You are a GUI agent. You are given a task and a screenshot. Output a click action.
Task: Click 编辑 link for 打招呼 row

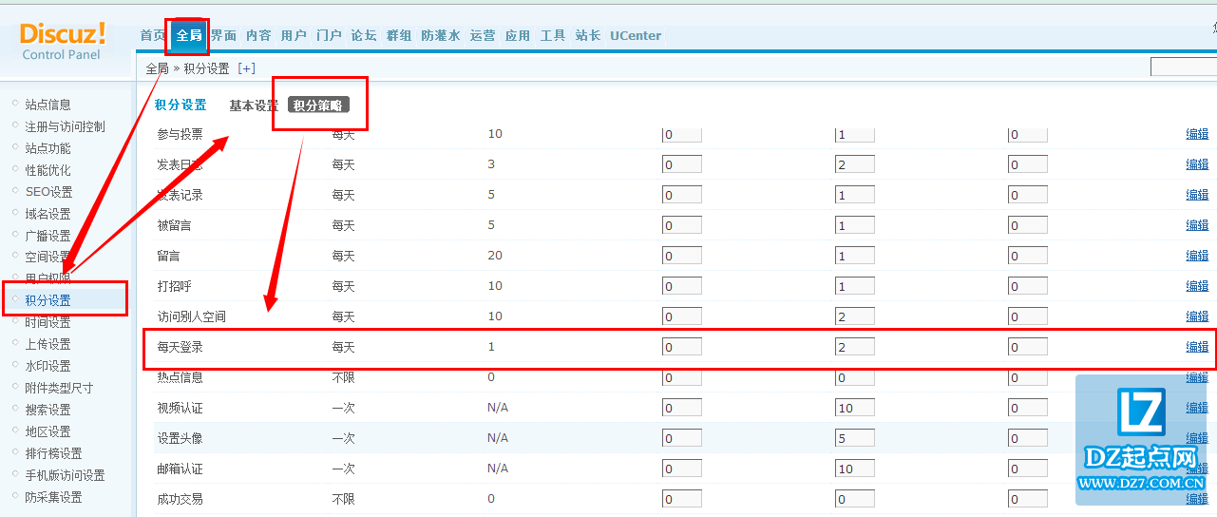click(1197, 286)
